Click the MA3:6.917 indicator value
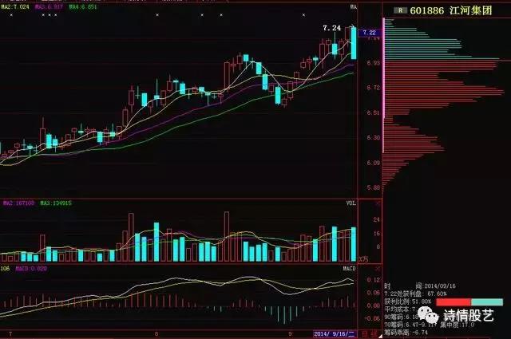 [x=50, y=6]
